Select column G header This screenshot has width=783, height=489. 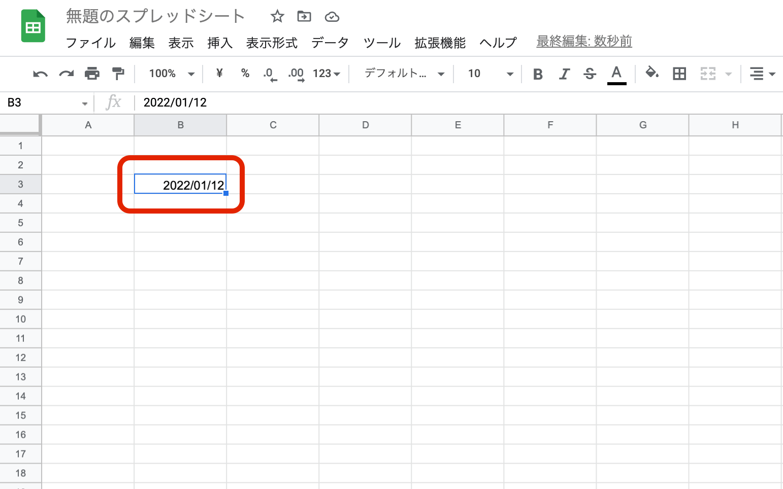(642, 125)
